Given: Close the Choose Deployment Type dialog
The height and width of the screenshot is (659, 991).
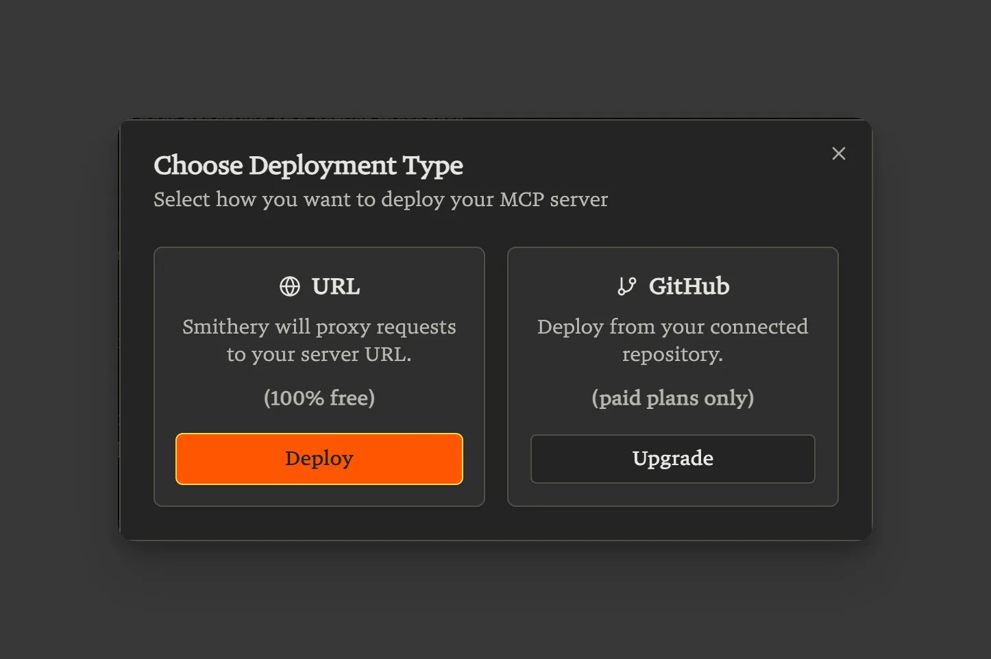Looking at the screenshot, I should [x=838, y=153].
